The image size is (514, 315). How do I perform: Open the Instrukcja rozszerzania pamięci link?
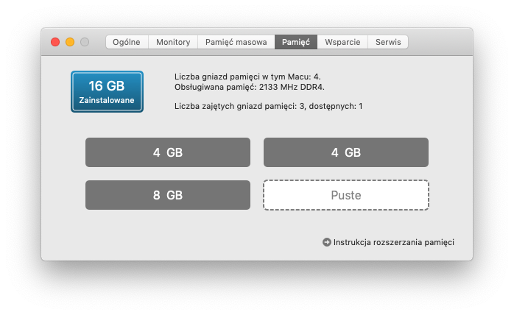click(x=393, y=242)
